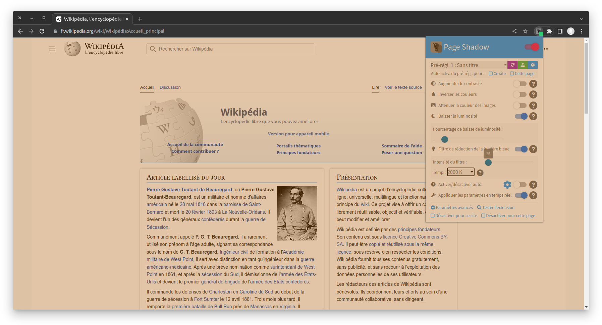Open Pierre Gustave Toutant de Beauregard article link
The image size is (602, 325).
[x=189, y=190]
